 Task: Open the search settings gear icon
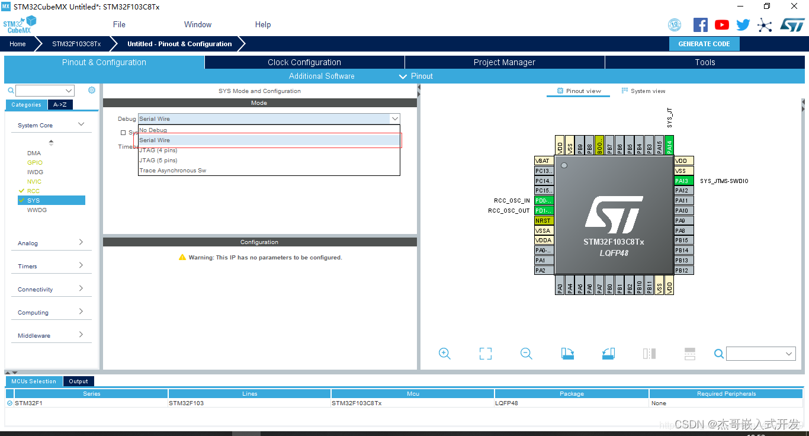(91, 90)
